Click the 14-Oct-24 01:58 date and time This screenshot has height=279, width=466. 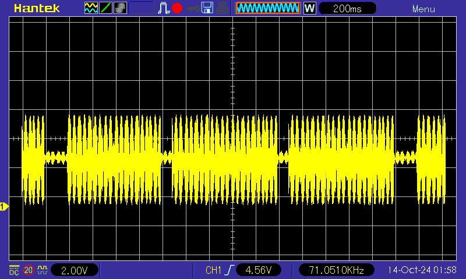click(422, 270)
